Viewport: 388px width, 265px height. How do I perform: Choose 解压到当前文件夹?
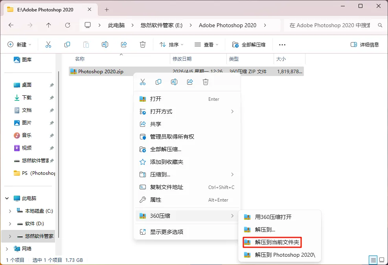click(x=280, y=242)
